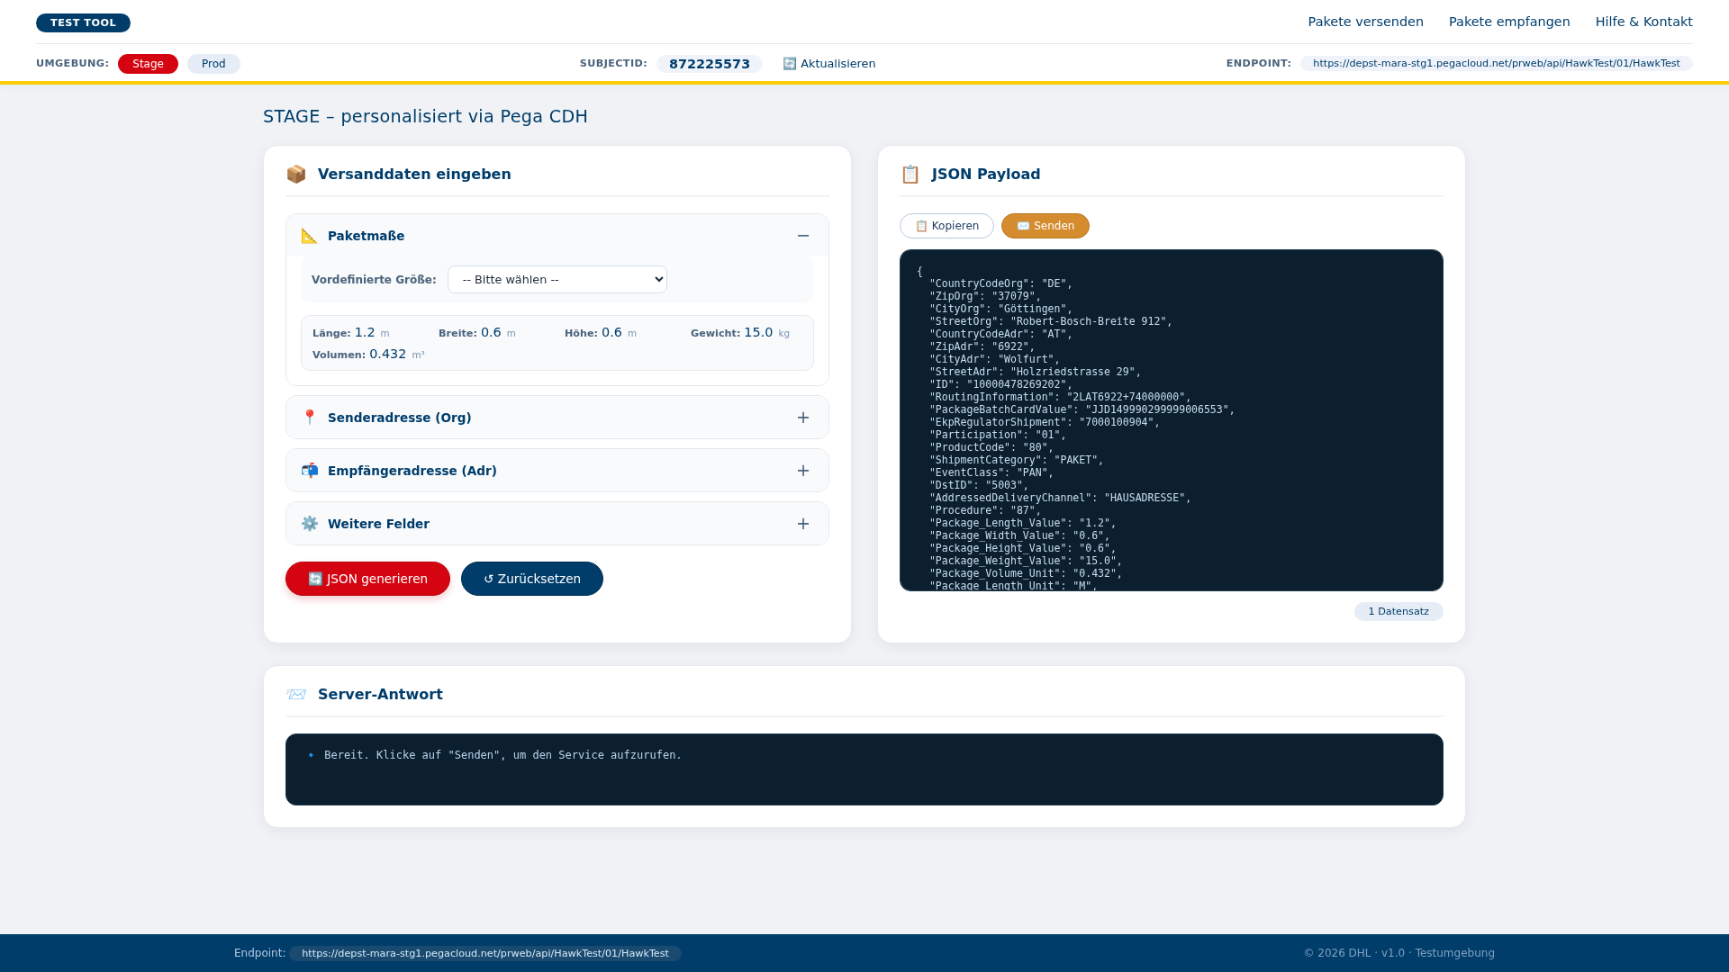The width and height of the screenshot is (1729, 972).
Task: Click the TEST TOOL badge
Action: (x=83, y=22)
